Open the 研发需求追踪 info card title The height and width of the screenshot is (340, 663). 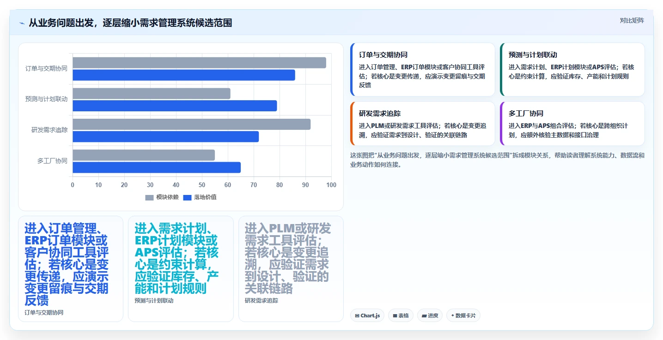click(x=380, y=113)
